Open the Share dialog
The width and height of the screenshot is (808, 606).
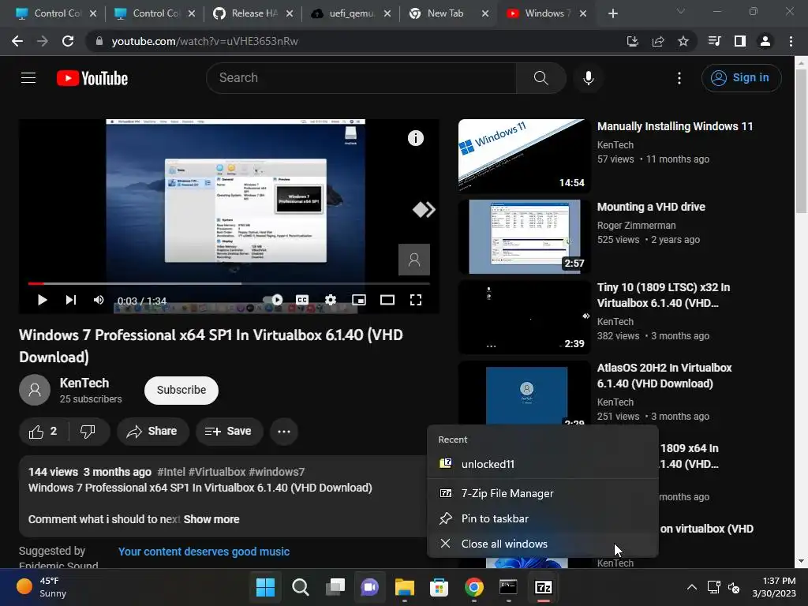point(152,432)
